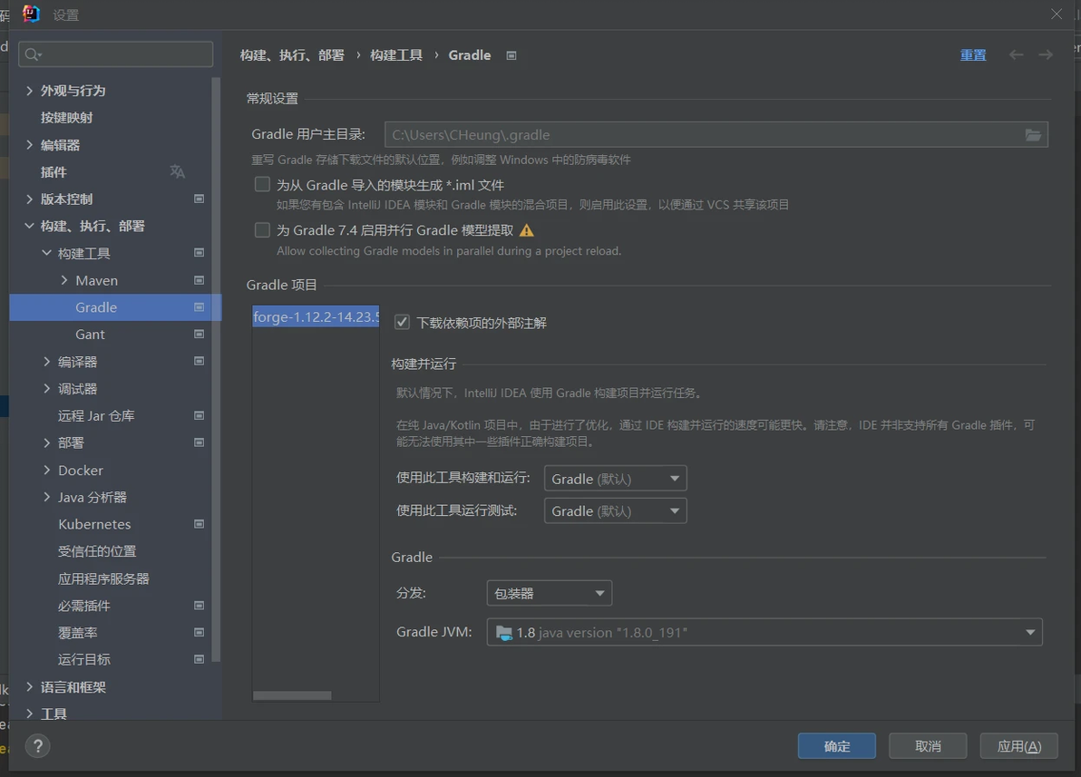Expand the 版本控制 tree node

[x=29, y=199]
